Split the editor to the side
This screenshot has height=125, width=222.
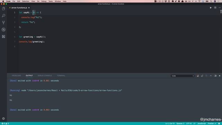click(x=215, y=8)
